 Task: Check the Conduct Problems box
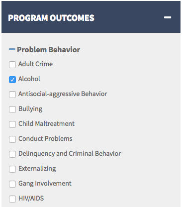click(12, 139)
